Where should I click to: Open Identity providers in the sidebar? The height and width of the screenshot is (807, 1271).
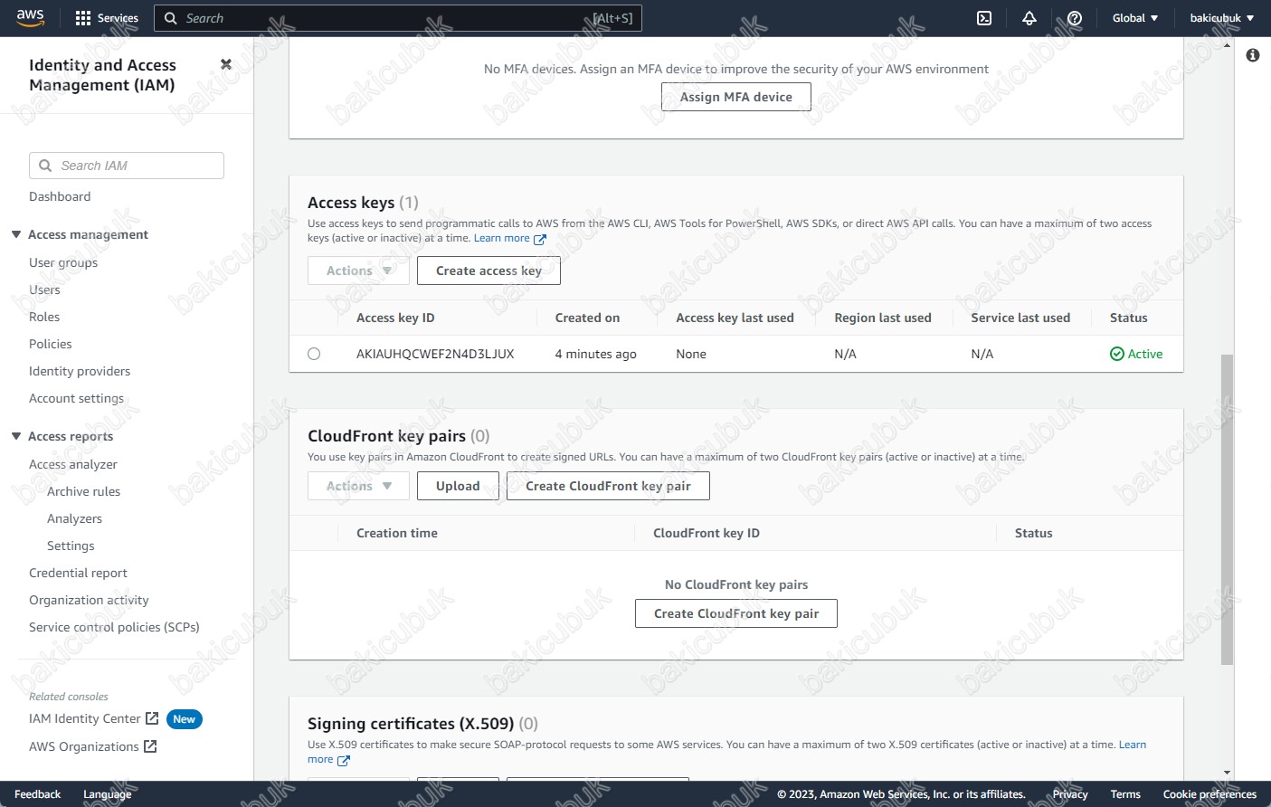point(80,371)
